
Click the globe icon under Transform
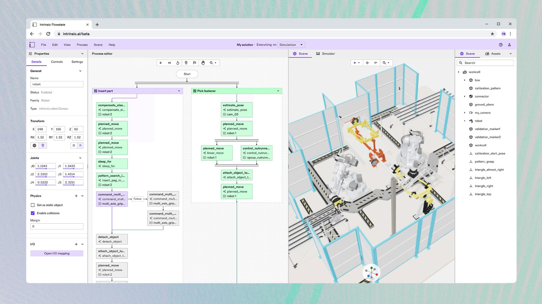[x=34, y=146]
